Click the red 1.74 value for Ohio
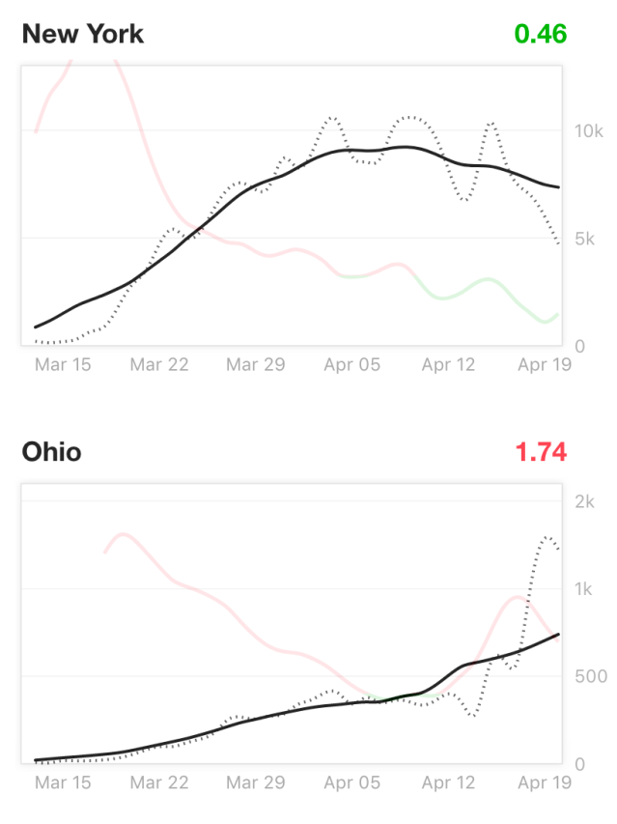Screen dimensions: 617x824 [x=541, y=452]
